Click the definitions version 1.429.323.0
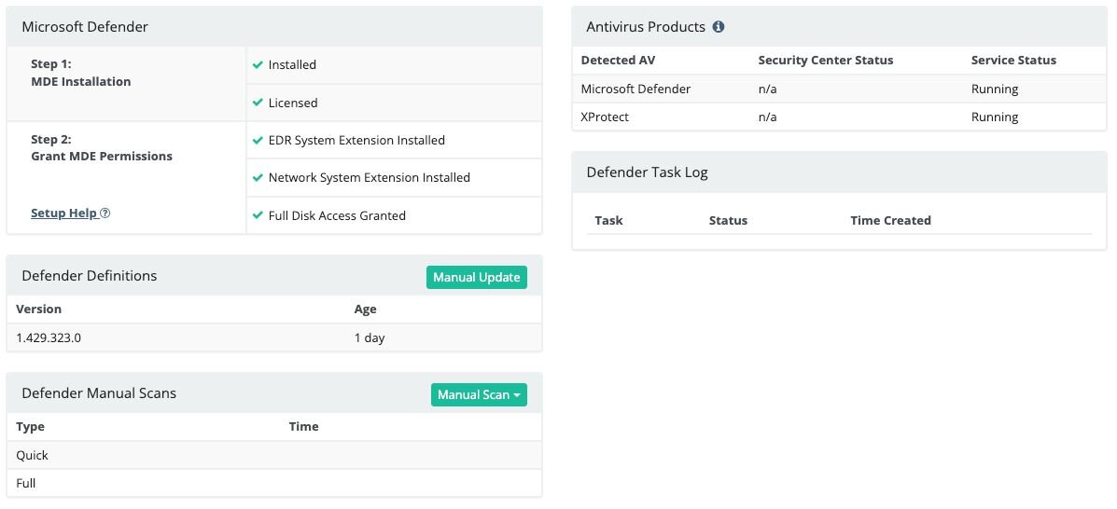 click(x=49, y=338)
